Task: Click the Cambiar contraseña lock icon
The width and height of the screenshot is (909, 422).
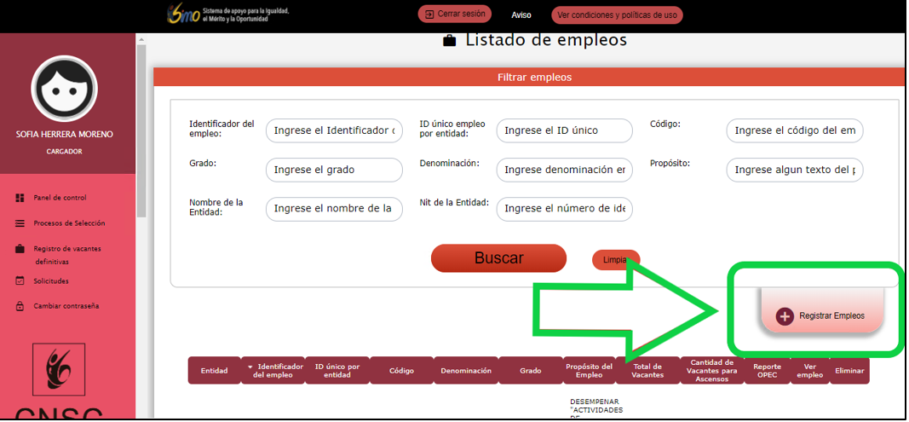Action: [x=20, y=306]
